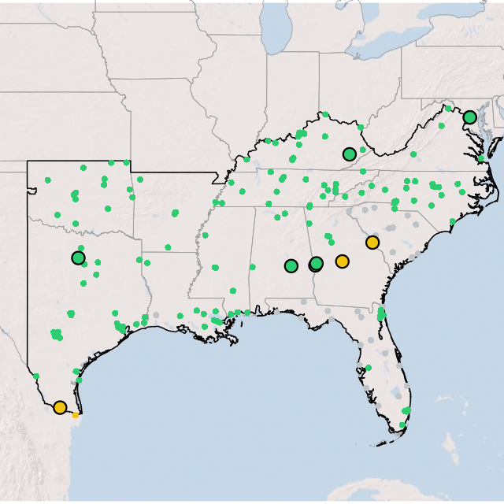Select the green cluster at San Antonio, Texas
This screenshot has width=504, height=504.
(57, 334)
